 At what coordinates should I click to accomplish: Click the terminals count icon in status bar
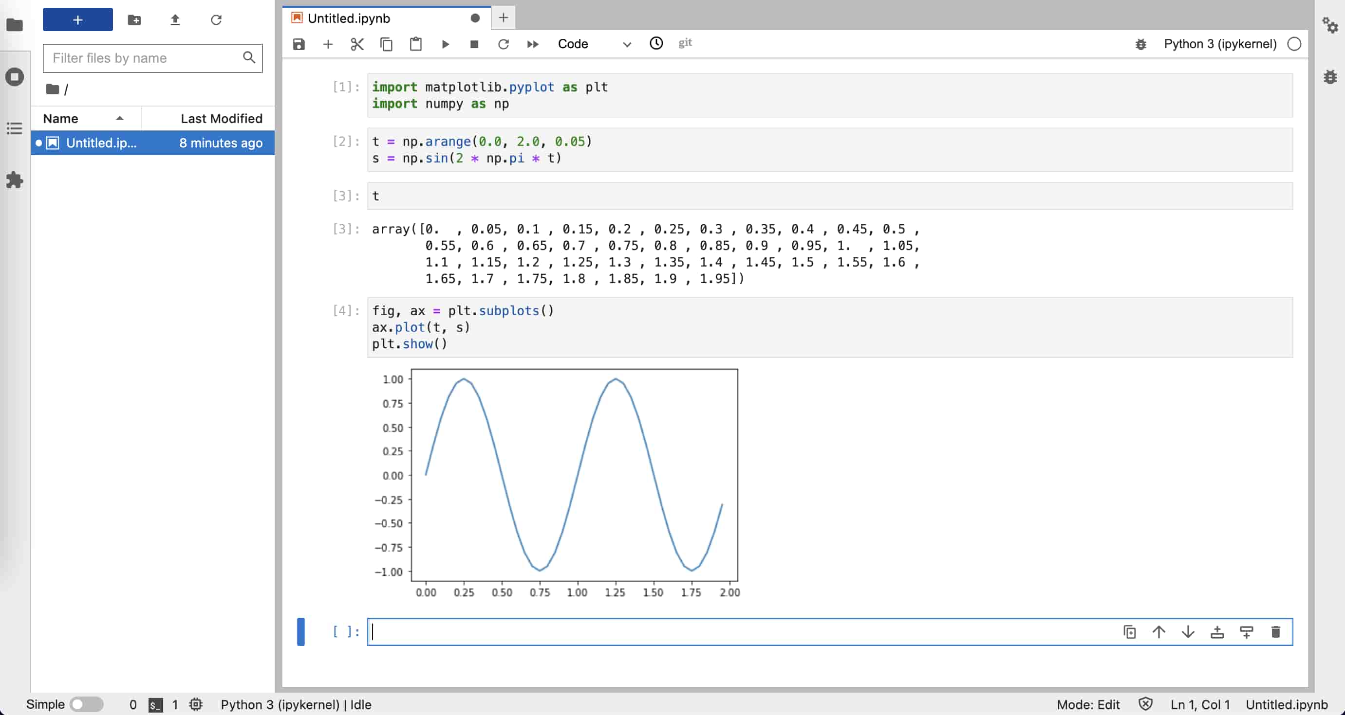155,705
